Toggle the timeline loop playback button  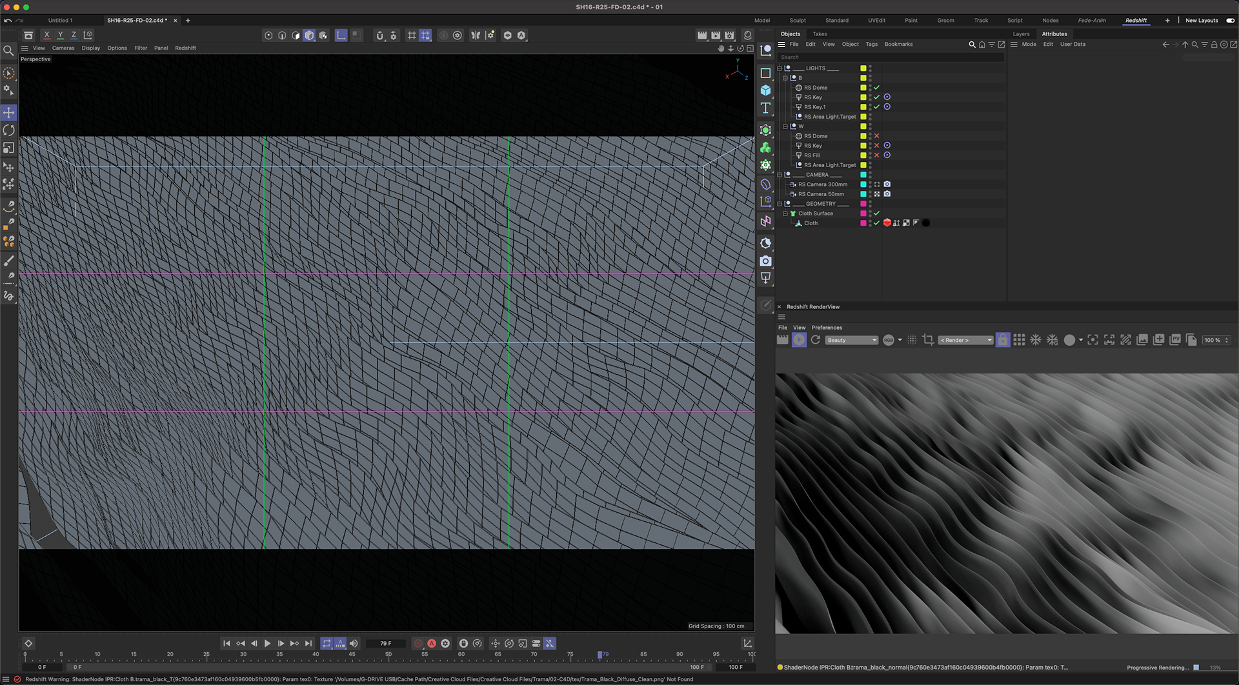(327, 643)
